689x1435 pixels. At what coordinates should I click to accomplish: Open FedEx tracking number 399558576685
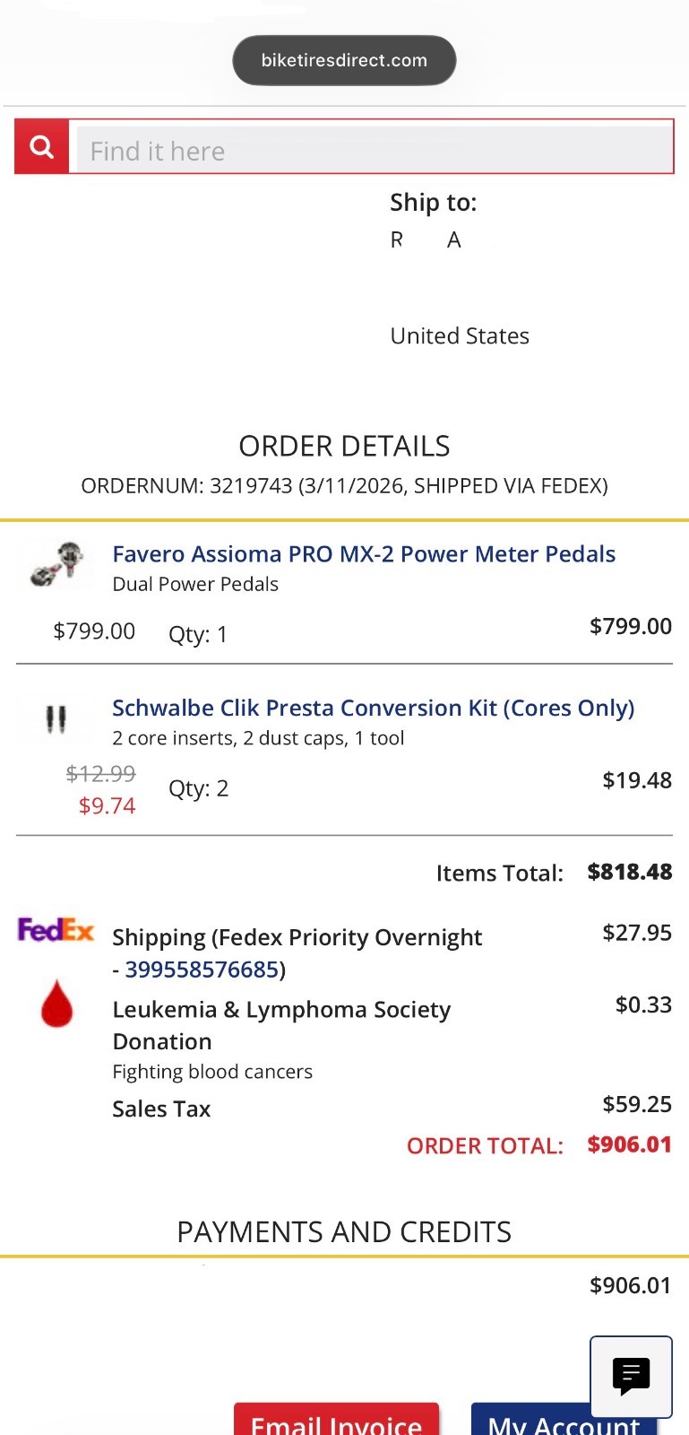(202, 970)
